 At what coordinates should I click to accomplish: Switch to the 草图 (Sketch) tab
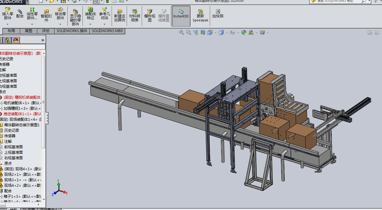pyautogui.click(x=29, y=31)
